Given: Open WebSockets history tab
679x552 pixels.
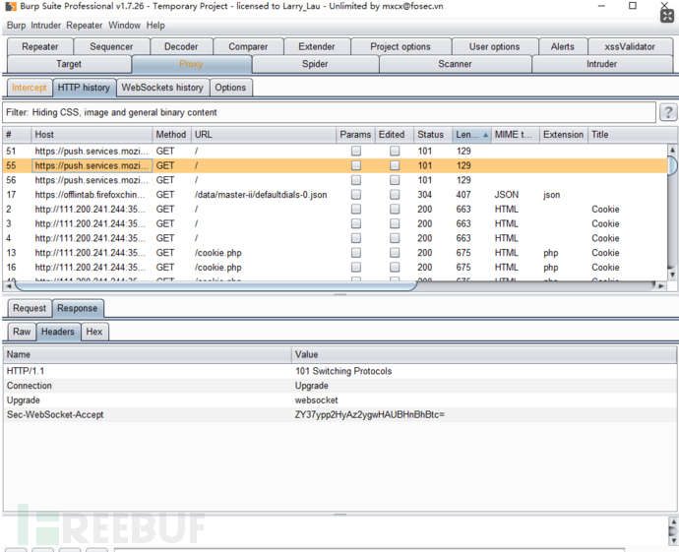Looking at the screenshot, I should tap(162, 88).
